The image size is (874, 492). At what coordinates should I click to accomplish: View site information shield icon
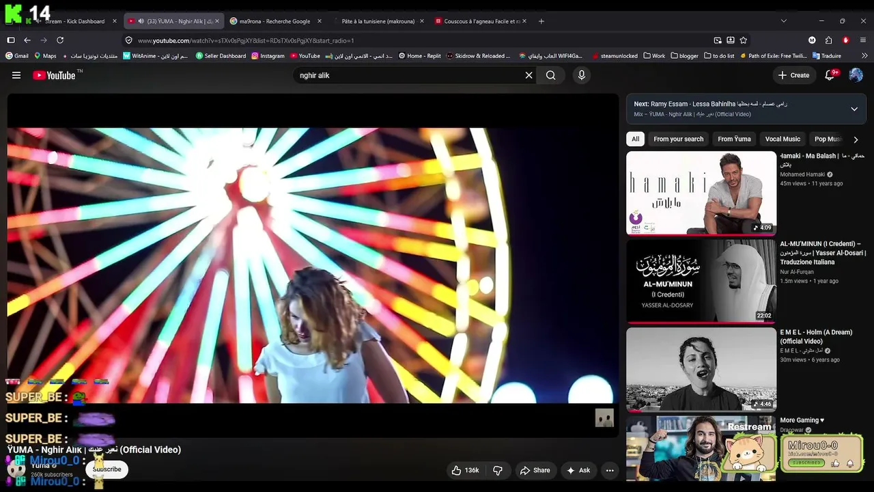128,40
